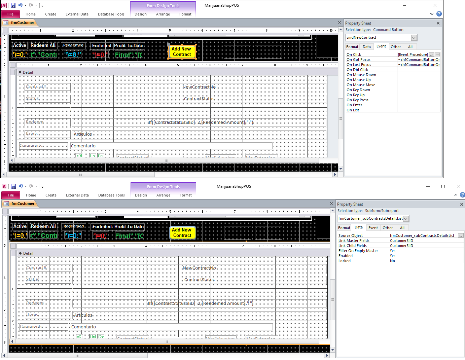This screenshot has width=465, height=360.
Task: Open Customize Quick Access Toolbar in upper window
Action: 42,5
